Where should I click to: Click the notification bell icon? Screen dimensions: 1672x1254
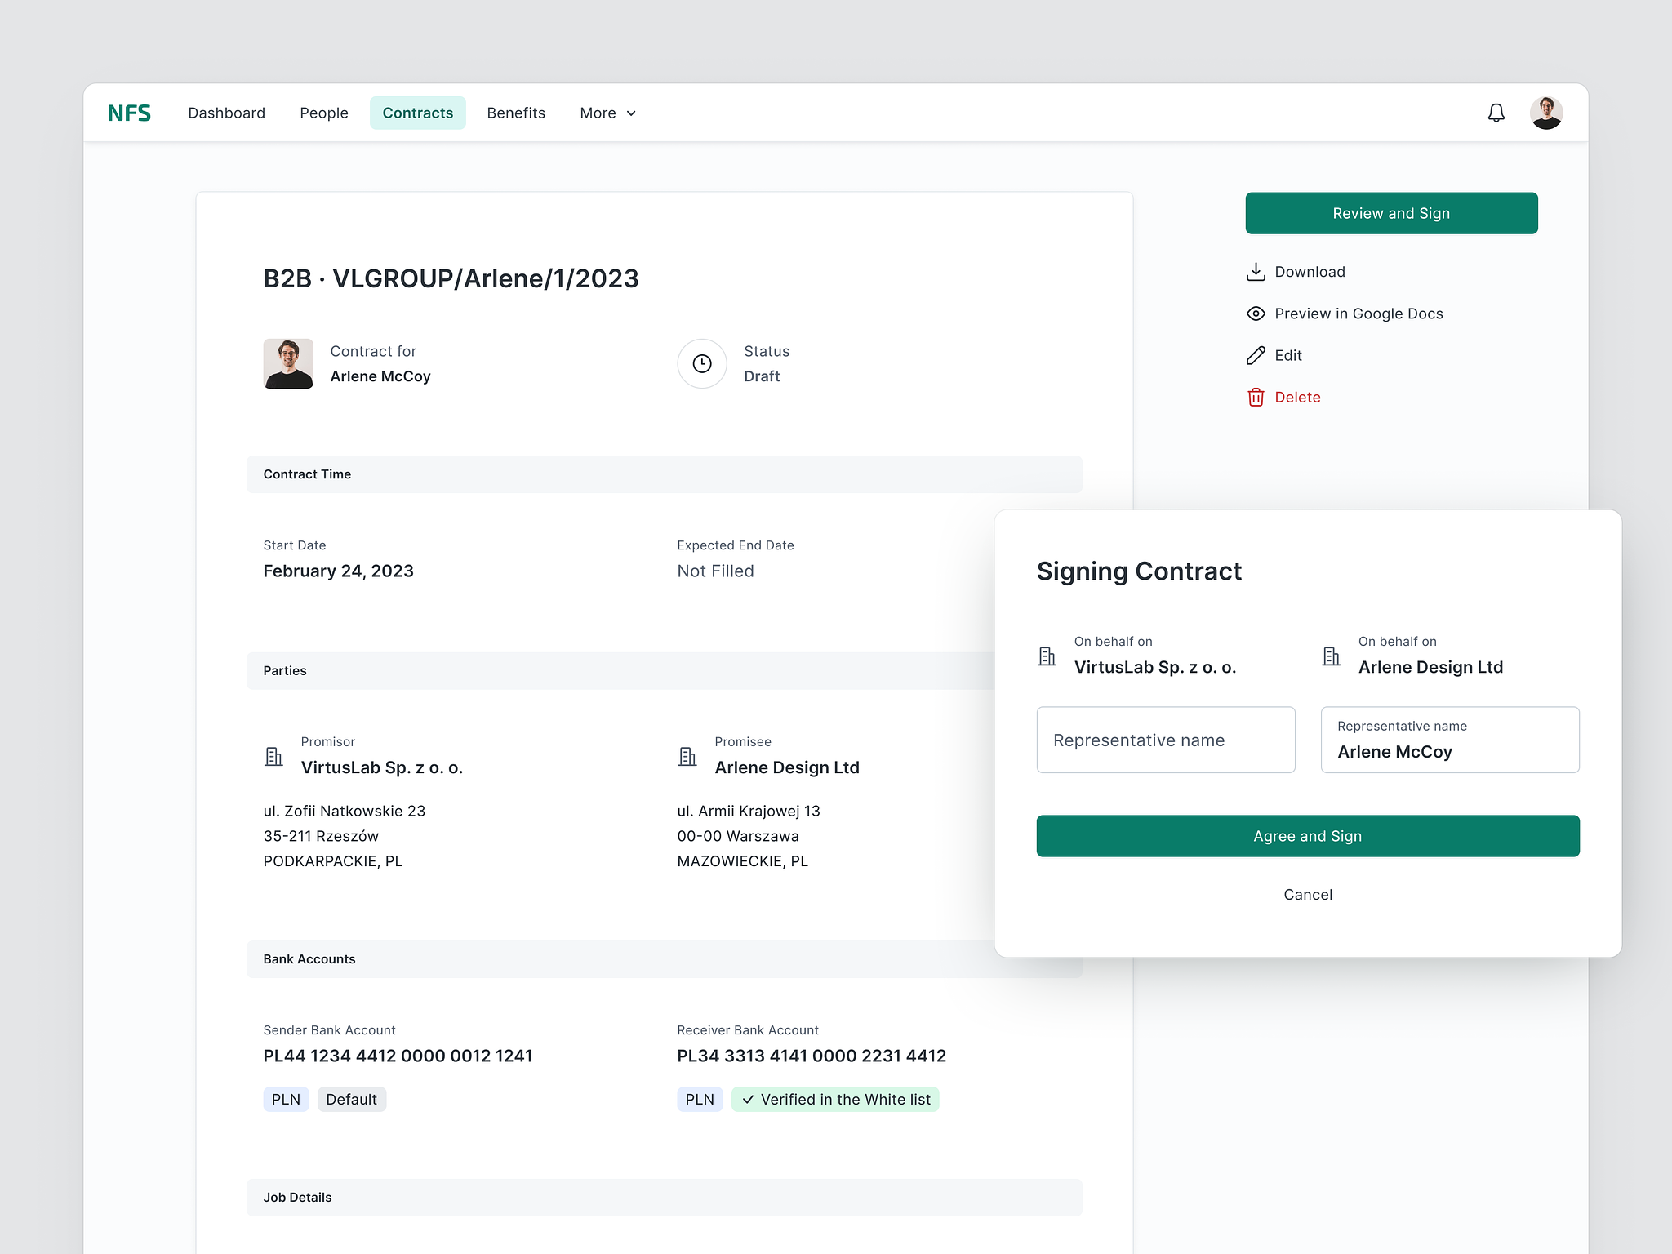pyautogui.click(x=1496, y=113)
